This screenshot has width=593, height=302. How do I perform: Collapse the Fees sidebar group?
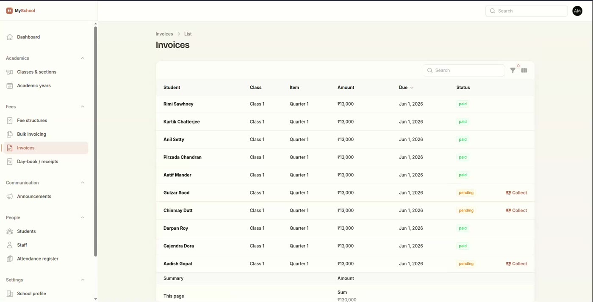[83, 107]
